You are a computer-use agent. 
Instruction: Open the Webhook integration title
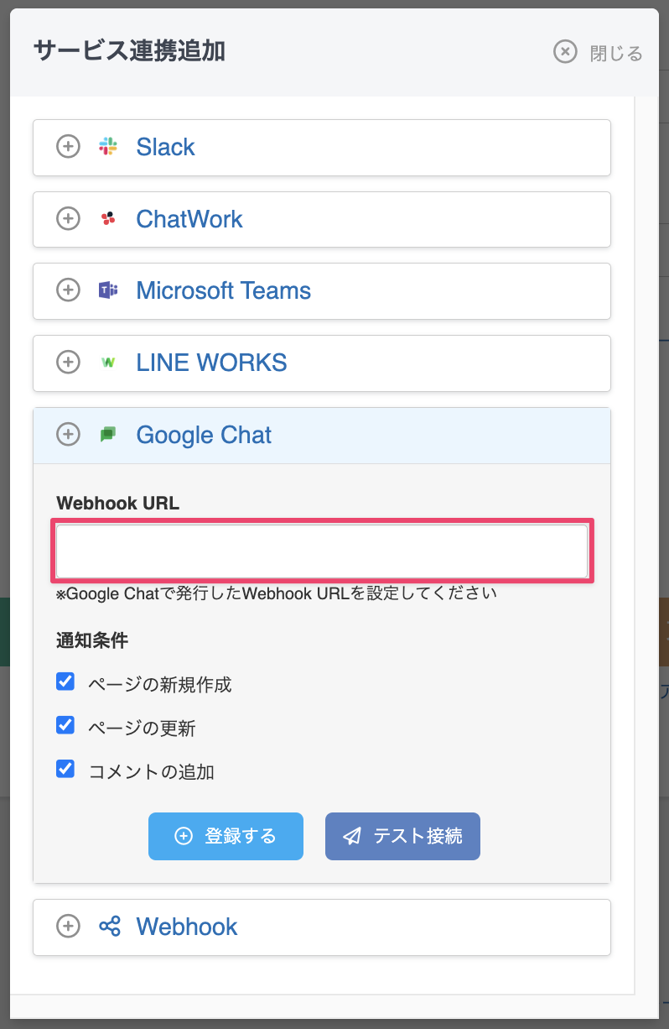[187, 927]
